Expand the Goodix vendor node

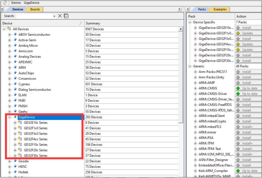[x=9, y=161]
